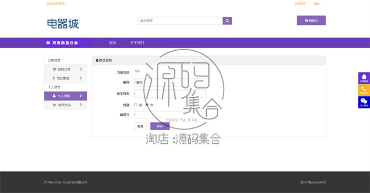
Task: Click the person icon in 修改资料 header
Action: tap(97, 60)
